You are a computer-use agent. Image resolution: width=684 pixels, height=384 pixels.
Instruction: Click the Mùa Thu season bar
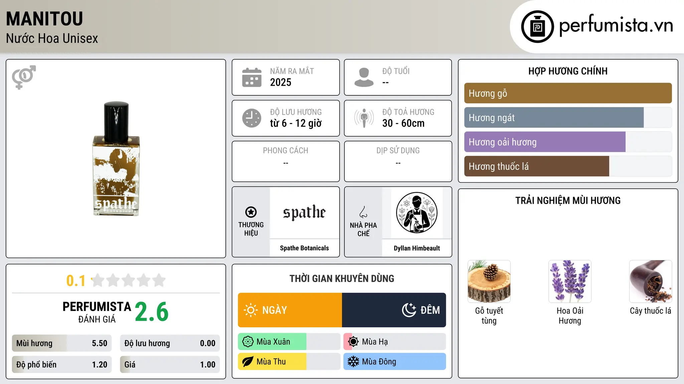[289, 362]
